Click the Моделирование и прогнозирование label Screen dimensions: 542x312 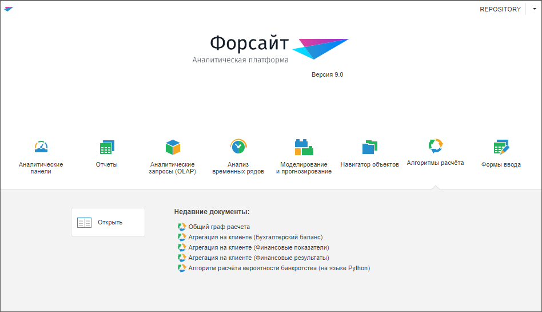304,168
